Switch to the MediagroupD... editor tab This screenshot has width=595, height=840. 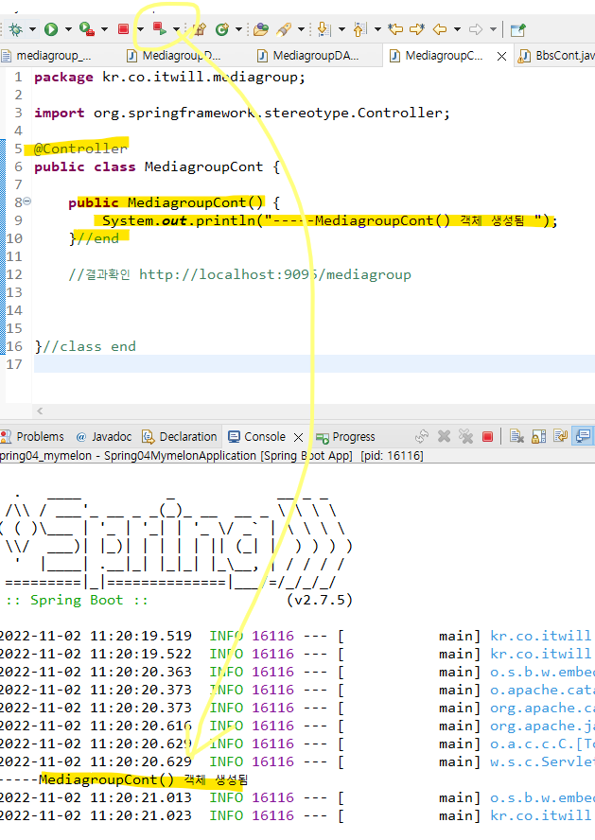click(174, 55)
